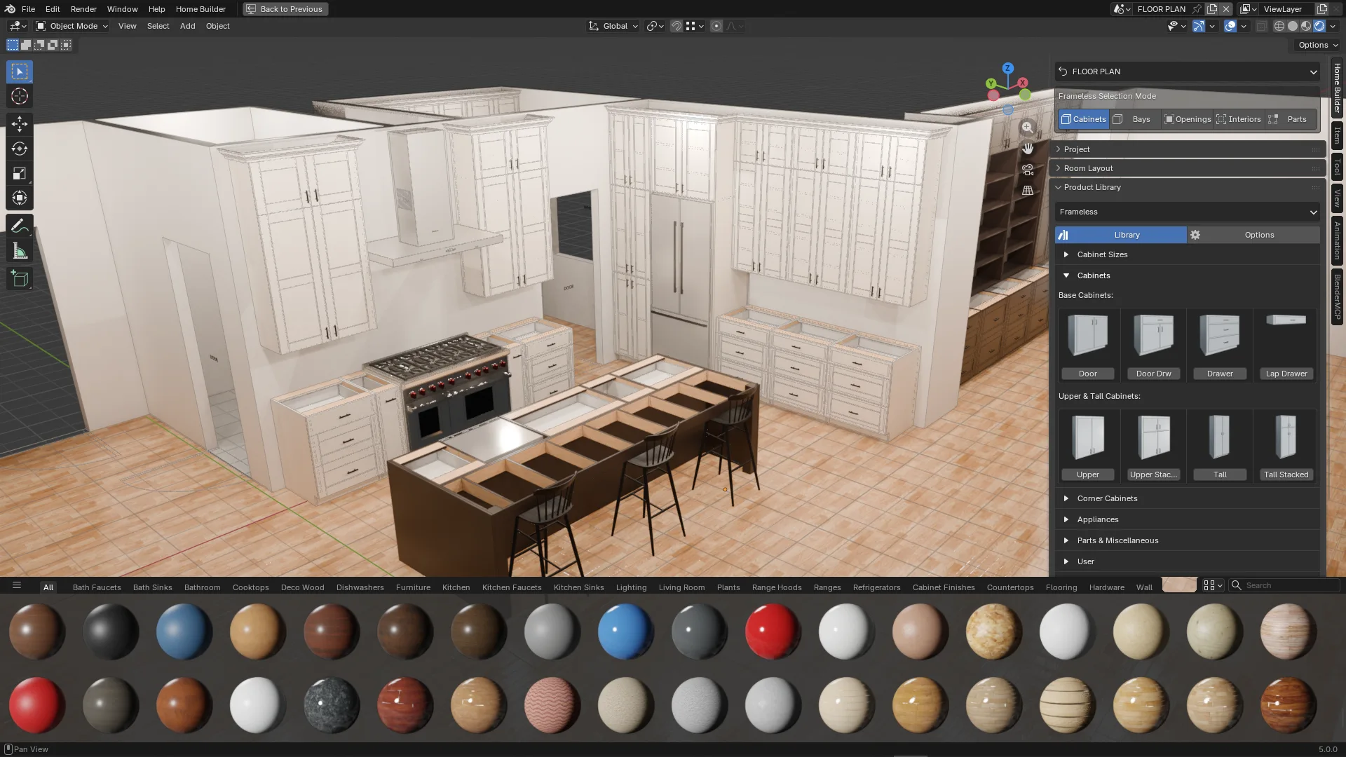Viewport: 1346px width, 757px height.
Task: Switch to orthographic grid view icon
Action: click(x=1027, y=191)
